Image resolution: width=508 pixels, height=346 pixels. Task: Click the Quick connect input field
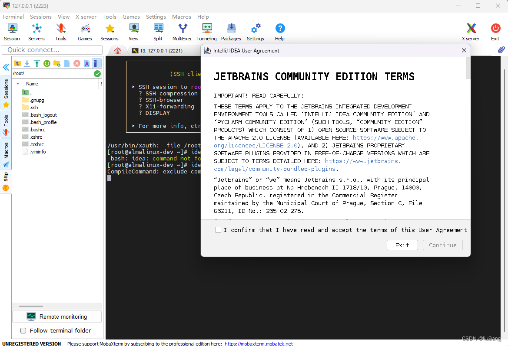tap(52, 50)
